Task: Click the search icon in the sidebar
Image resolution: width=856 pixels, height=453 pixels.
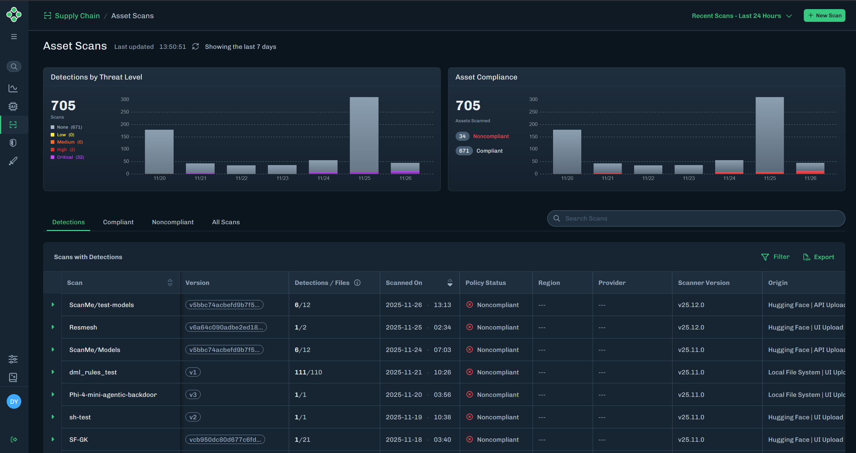Action: (x=14, y=66)
